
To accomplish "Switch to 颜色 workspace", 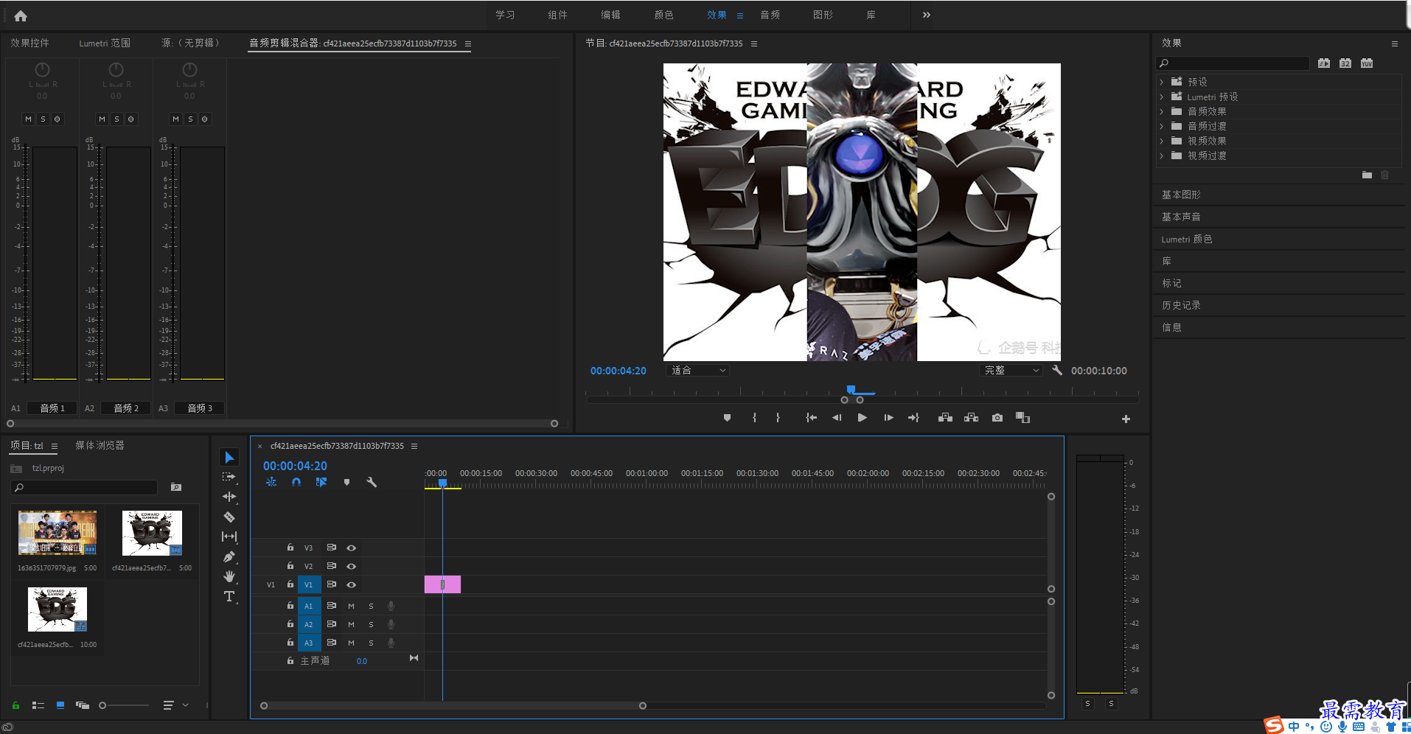I will click(x=663, y=15).
